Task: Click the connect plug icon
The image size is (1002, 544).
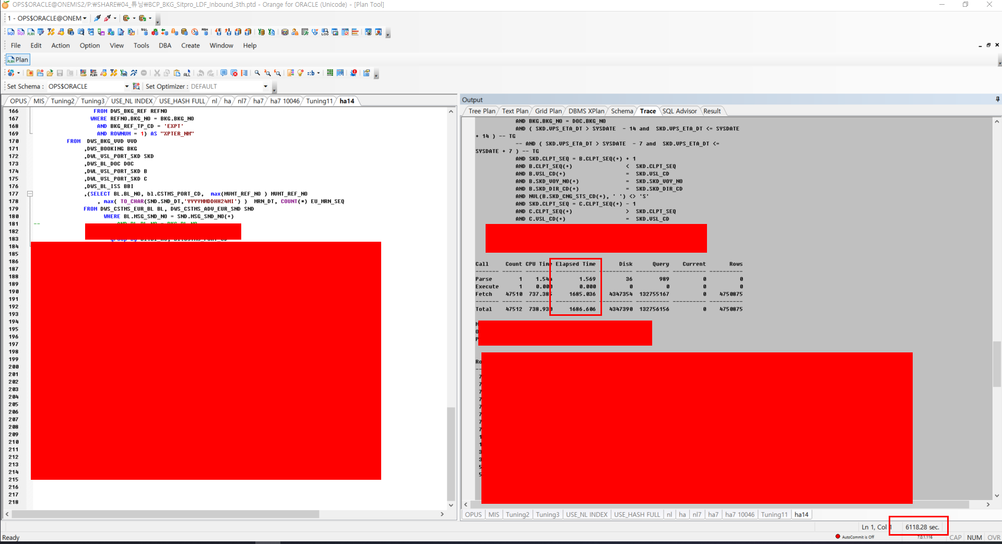Action: point(97,18)
